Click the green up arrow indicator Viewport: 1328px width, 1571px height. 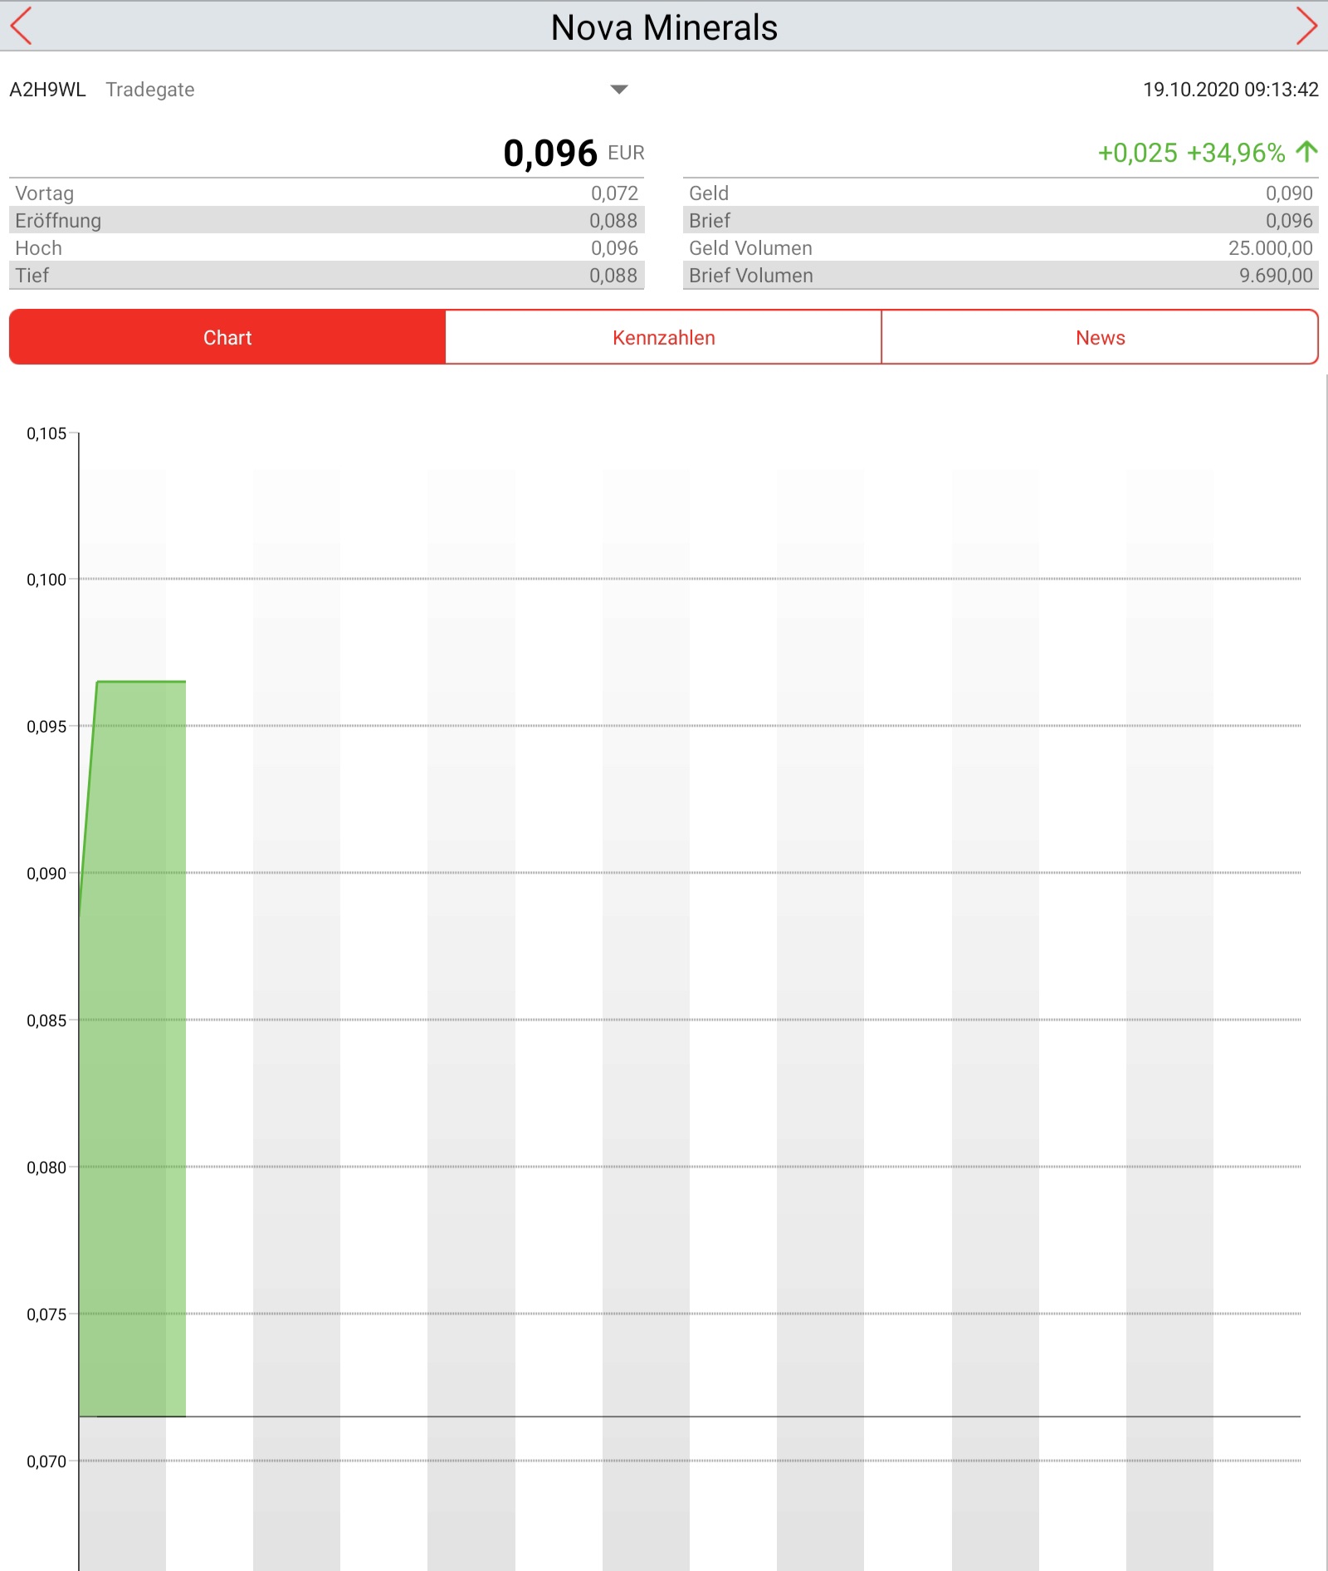pos(1306,152)
